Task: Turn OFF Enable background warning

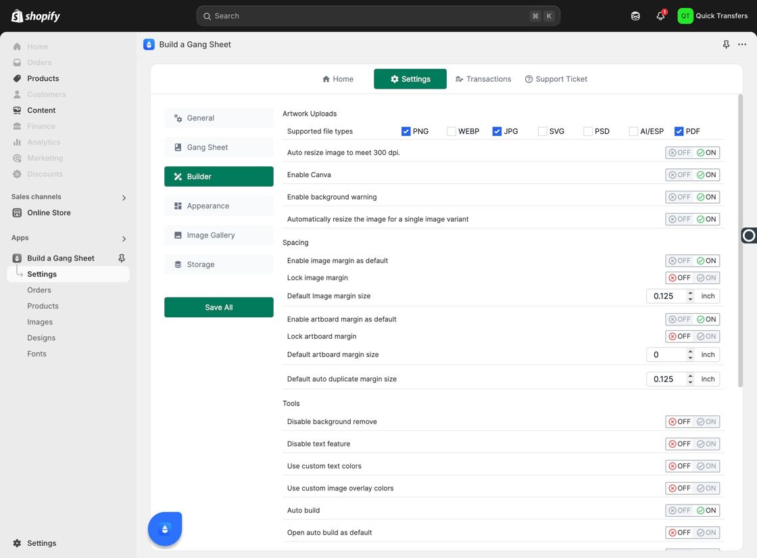Action: coord(679,197)
